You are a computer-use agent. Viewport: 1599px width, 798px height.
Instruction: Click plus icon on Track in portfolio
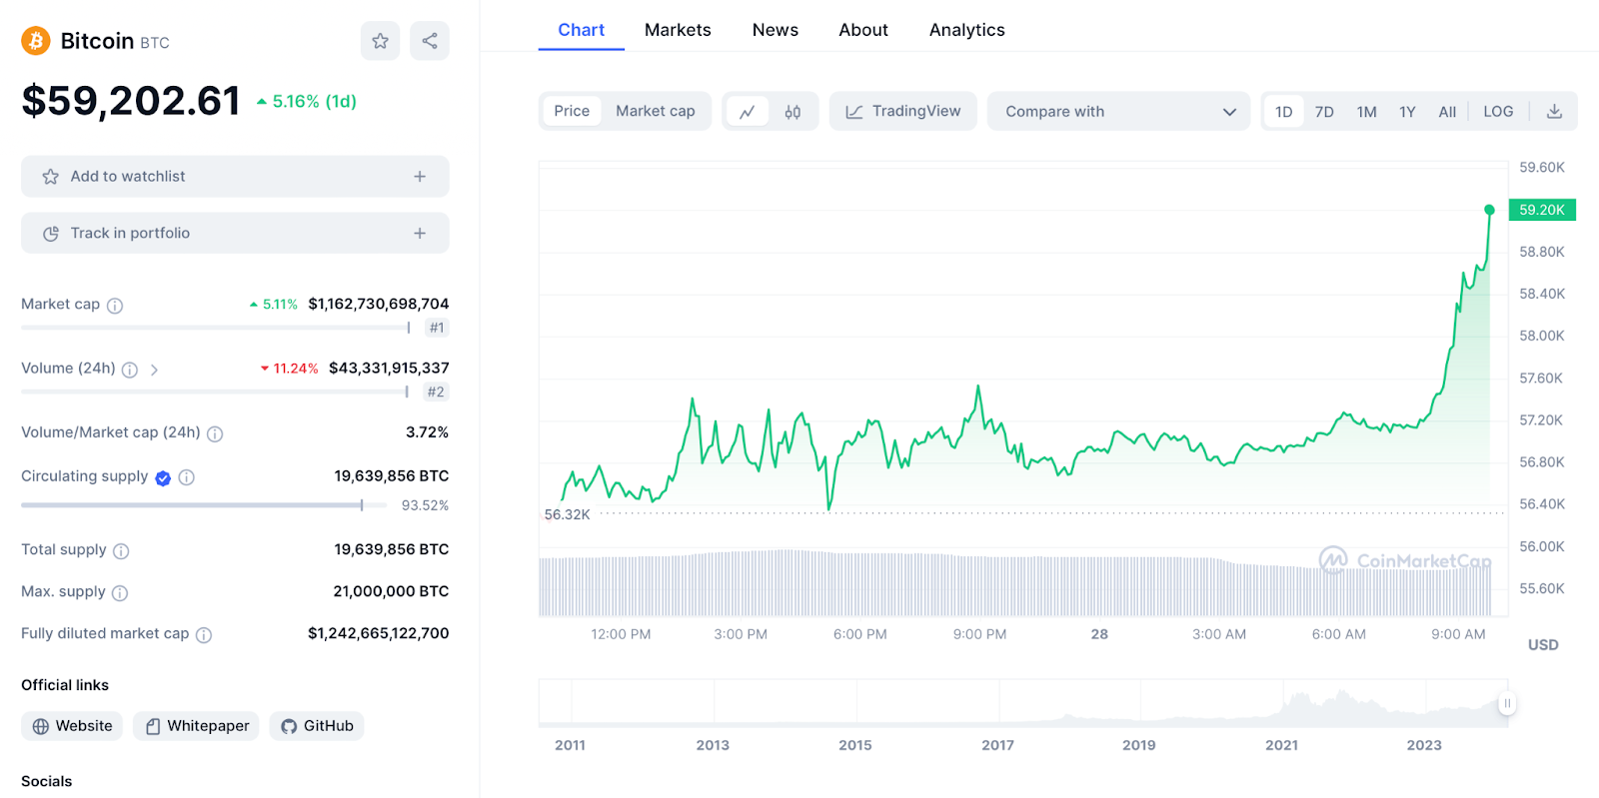click(420, 234)
